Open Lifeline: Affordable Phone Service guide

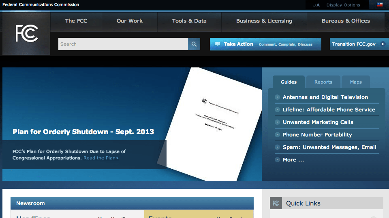click(329, 110)
